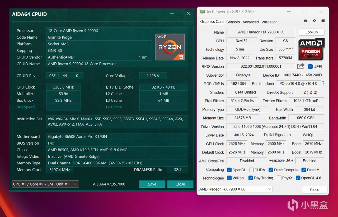Click the AIDA64 Close button

(180, 184)
